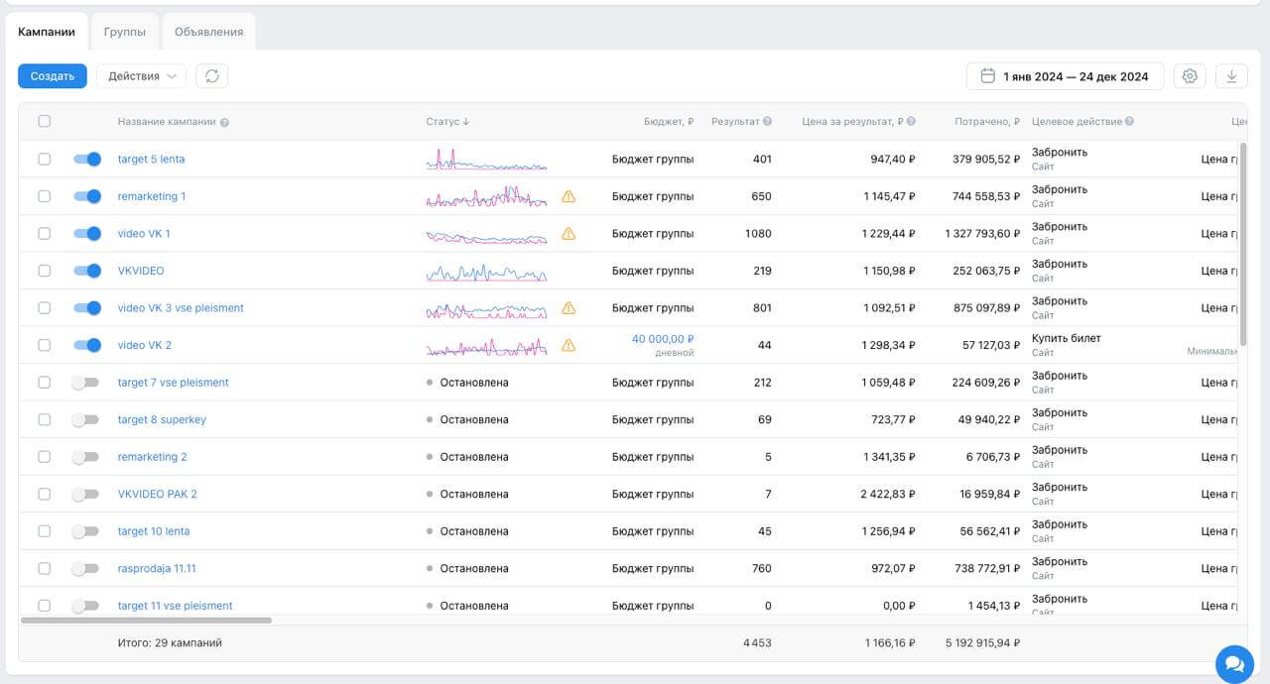The image size is (1270, 684).
Task: Turn off the video VK 1 campaign
Action: pos(87,233)
